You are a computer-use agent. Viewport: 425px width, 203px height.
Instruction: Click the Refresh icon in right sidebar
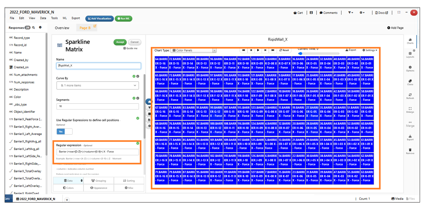(410, 96)
